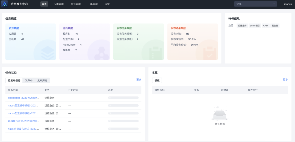
Task: Click the demo演示 business tag
Action: pos(255,26)
